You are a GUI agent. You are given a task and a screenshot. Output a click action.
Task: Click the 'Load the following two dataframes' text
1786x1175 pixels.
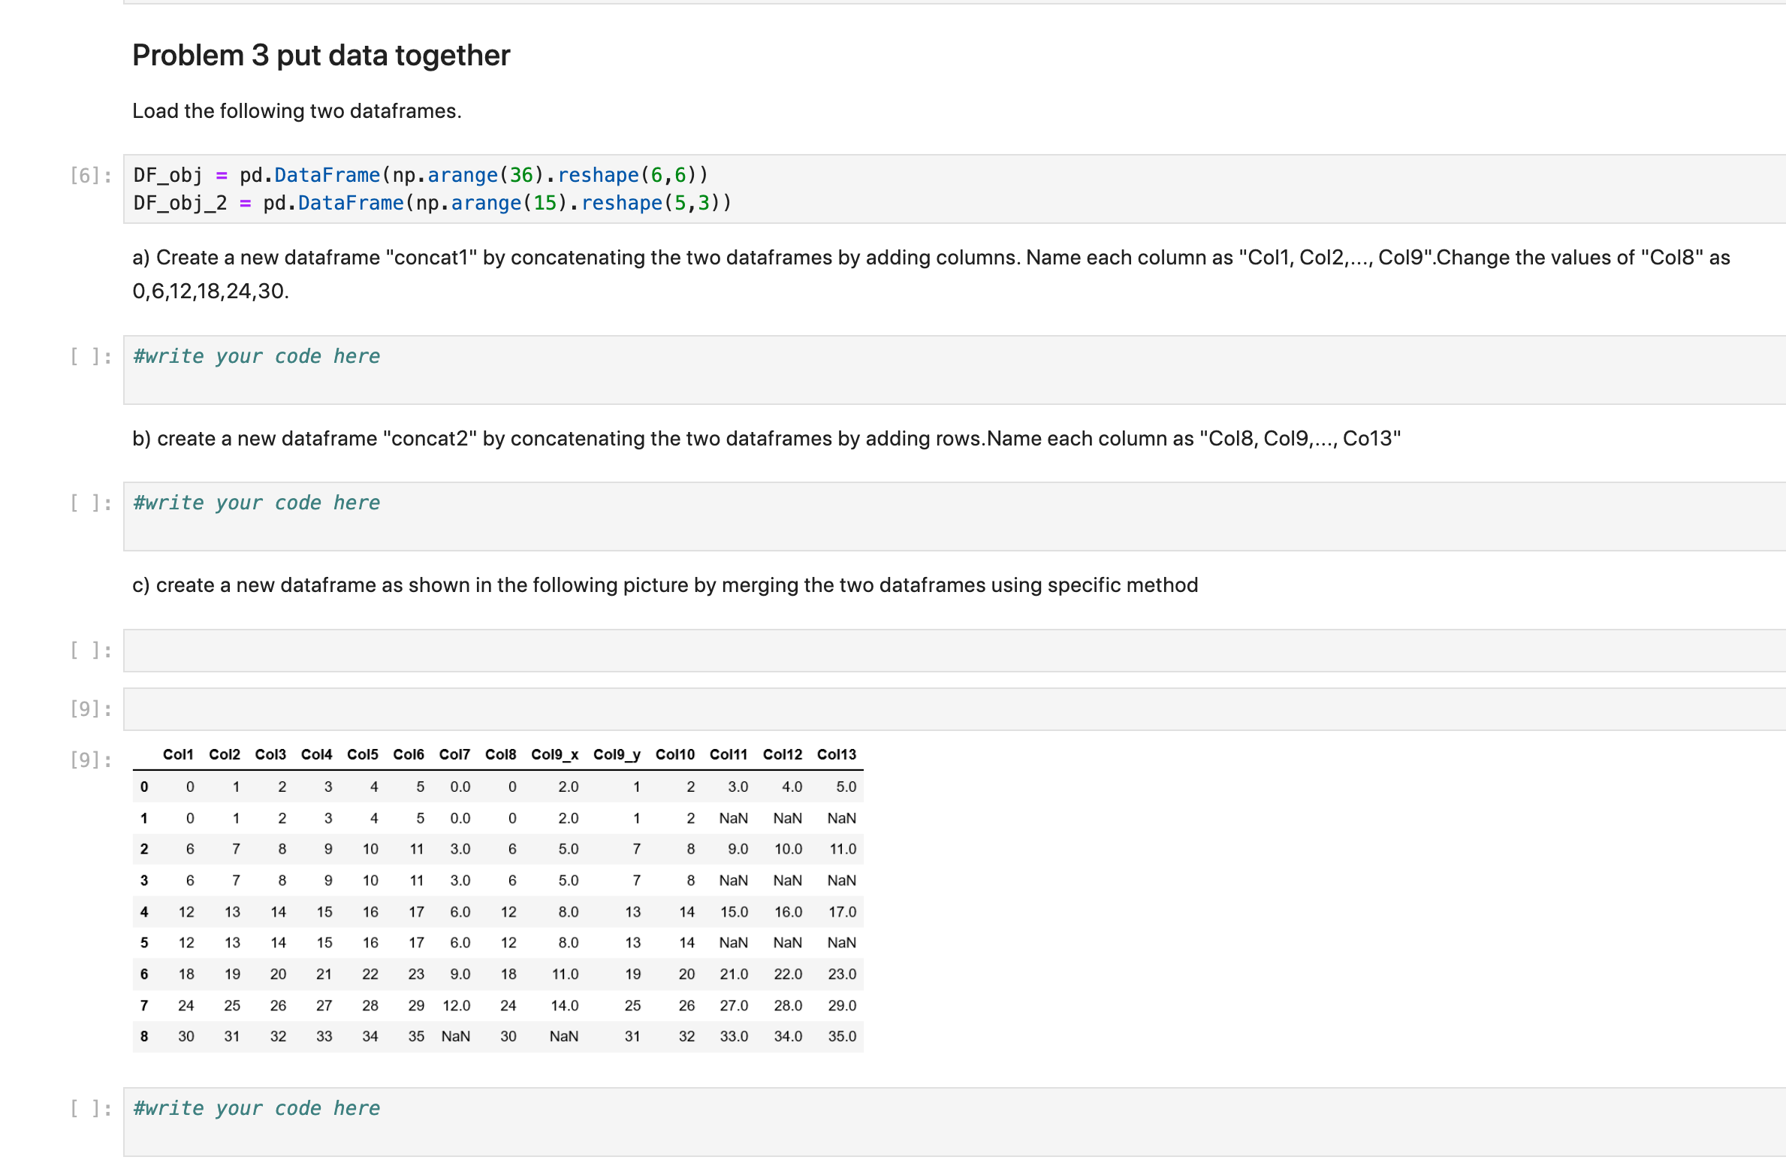point(297,110)
